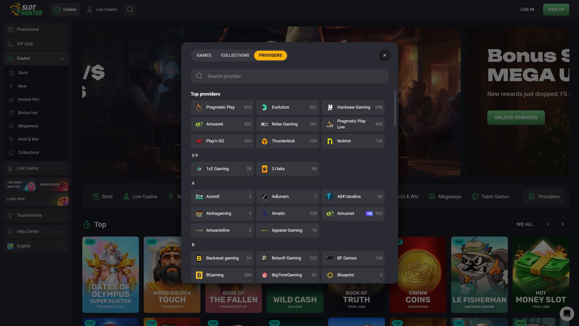The width and height of the screenshot is (579, 326).
Task: Open the Gates of Olympus game thumbnail
Action: [x=110, y=274]
